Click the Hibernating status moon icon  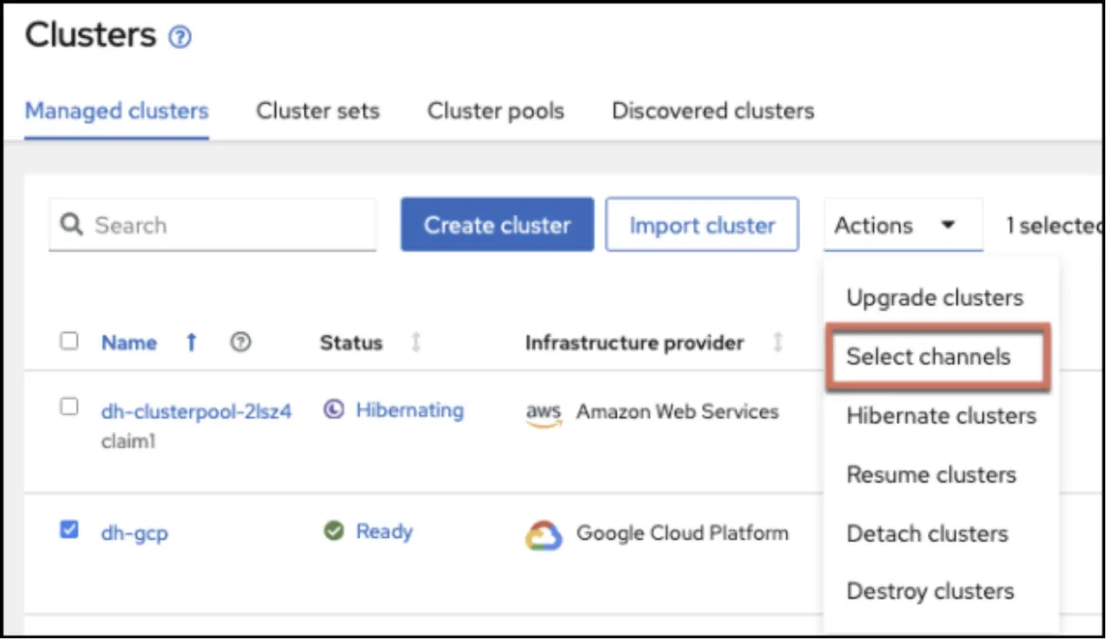pyautogui.click(x=333, y=411)
